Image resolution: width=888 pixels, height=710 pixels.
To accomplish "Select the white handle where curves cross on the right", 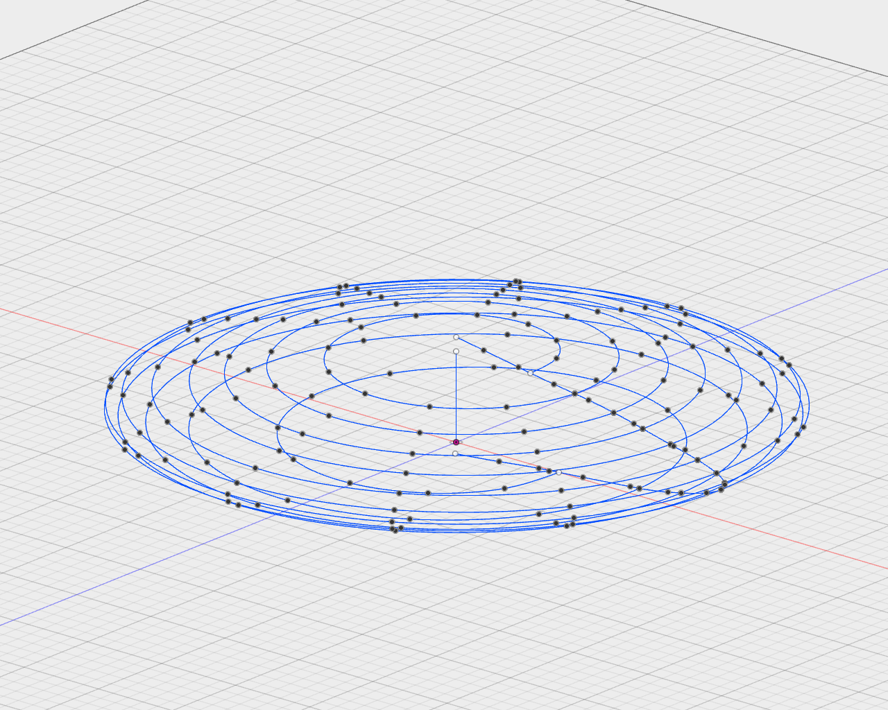I will coord(531,374).
